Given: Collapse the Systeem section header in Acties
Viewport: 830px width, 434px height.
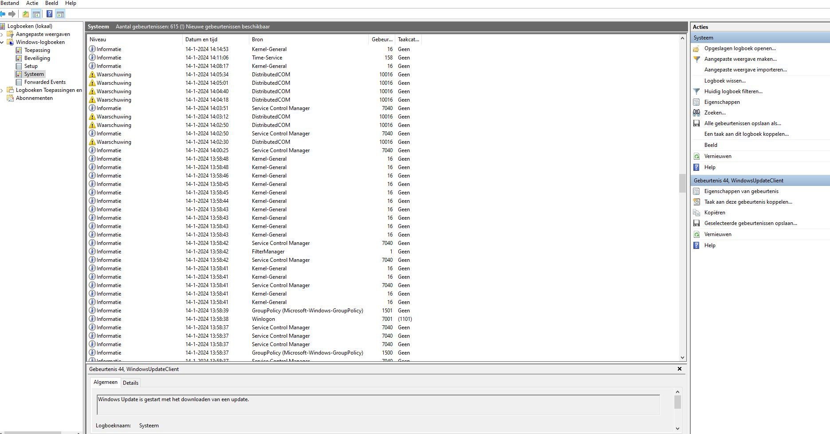Looking at the screenshot, I should click(760, 38).
